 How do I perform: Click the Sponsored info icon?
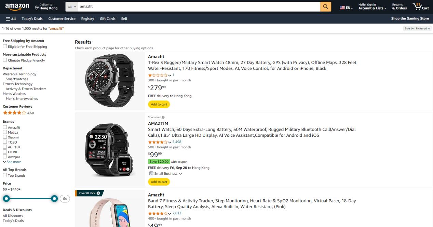[x=163, y=117]
